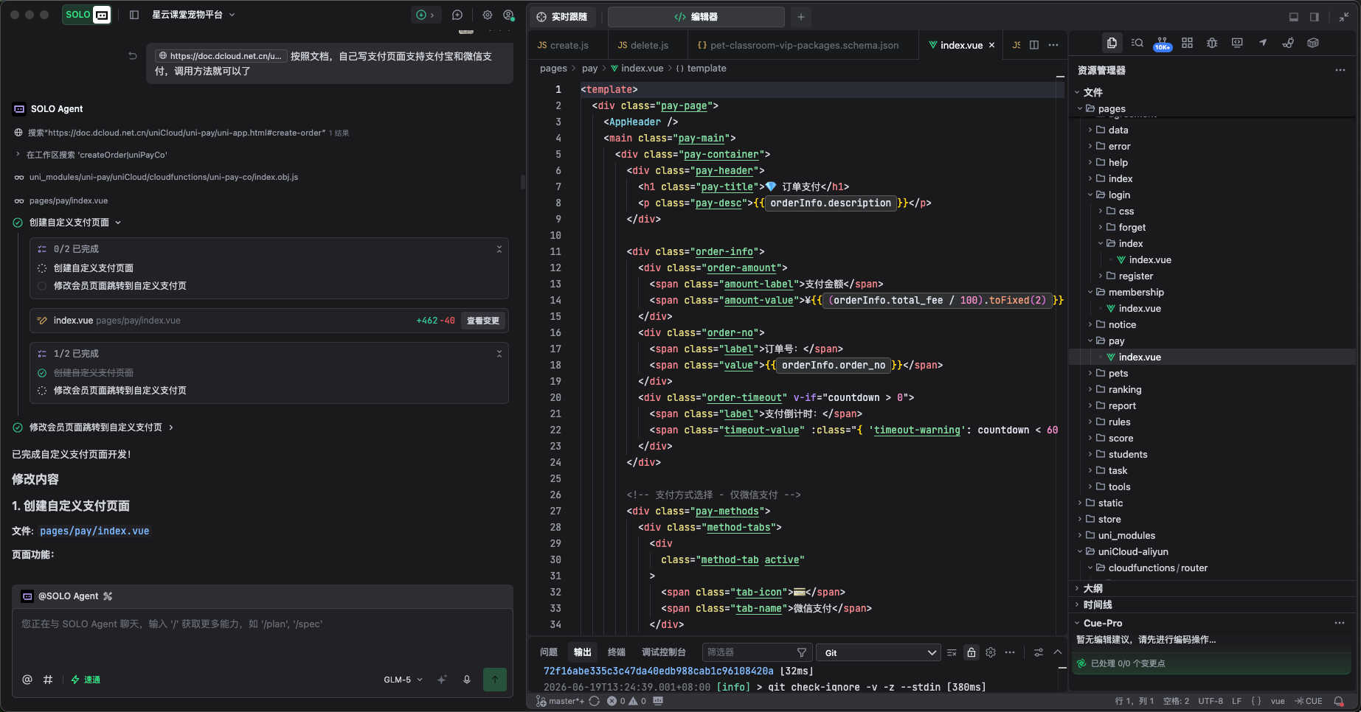
Task: Open the Extensions grid icon
Action: tap(1187, 43)
